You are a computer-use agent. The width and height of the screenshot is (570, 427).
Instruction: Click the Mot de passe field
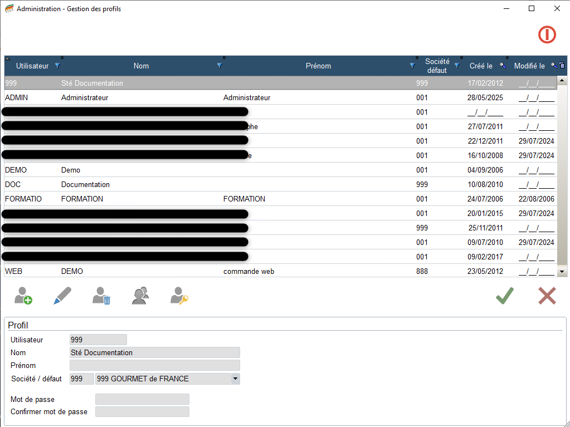pos(142,399)
